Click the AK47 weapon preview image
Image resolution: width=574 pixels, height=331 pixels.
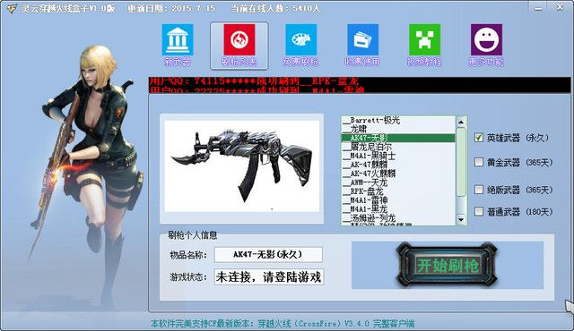(242, 166)
